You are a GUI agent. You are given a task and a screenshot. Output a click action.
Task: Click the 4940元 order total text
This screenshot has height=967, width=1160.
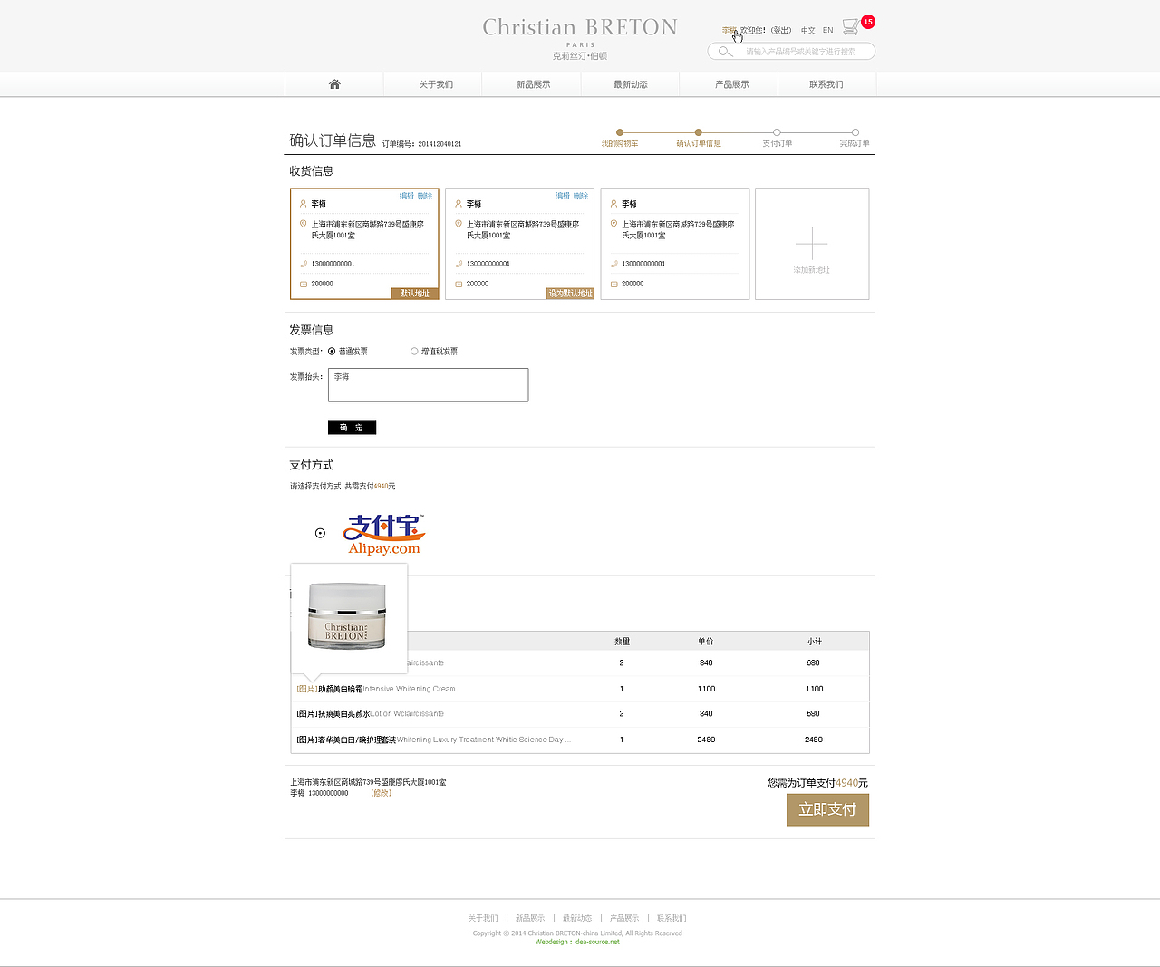pyautogui.click(x=851, y=783)
